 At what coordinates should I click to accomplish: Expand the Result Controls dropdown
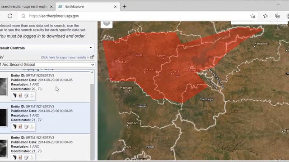pos(47,48)
